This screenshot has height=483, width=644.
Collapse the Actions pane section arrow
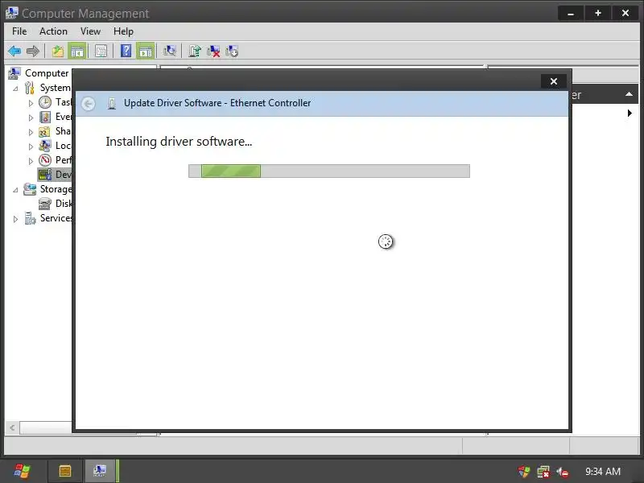[x=629, y=94]
